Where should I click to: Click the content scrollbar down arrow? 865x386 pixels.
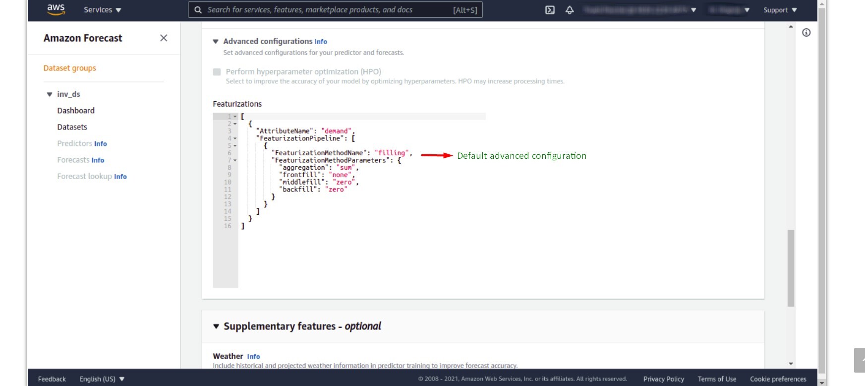click(791, 364)
